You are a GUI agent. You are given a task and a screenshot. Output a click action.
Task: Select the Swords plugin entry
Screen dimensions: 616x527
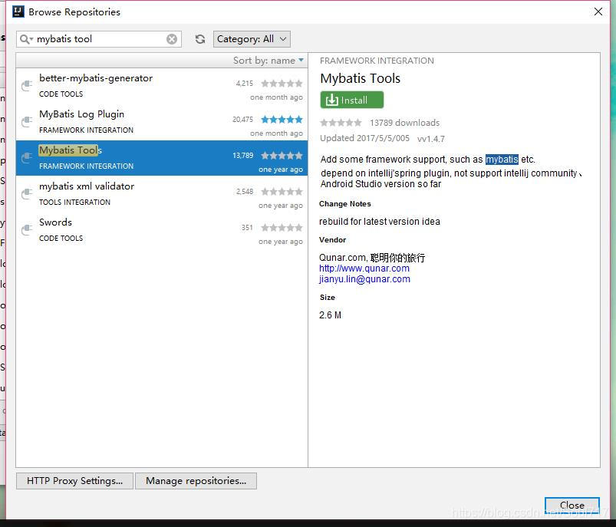point(161,230)
